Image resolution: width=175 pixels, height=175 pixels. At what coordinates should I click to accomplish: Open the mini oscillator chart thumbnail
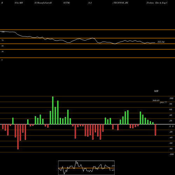click(x=86, y=168)
